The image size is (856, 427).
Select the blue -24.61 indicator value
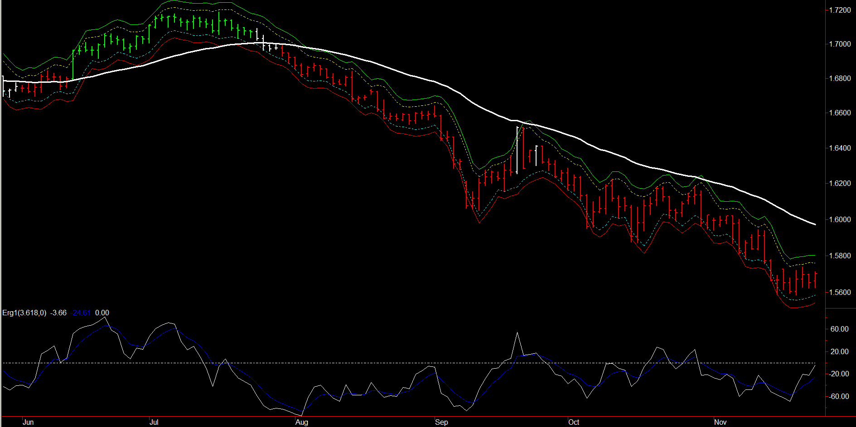(x=82, y=313)
